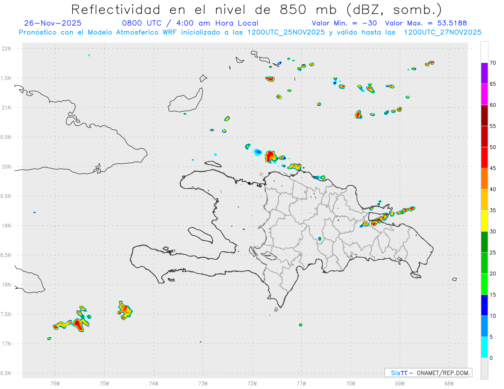Viewport: 504px width, 389px height.
Task: Click the magenta 60–65 dBZ colorbar segment
Action: 484,94
